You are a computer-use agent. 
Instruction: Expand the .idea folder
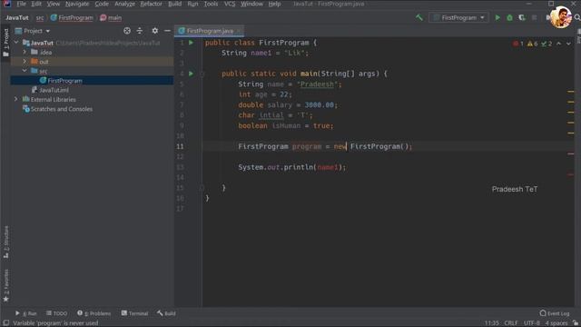pyautogui.click(x=25, y=53)
